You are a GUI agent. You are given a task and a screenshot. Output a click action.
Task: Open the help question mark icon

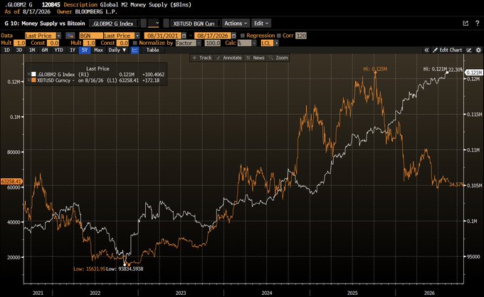click(x=477, y=24)
